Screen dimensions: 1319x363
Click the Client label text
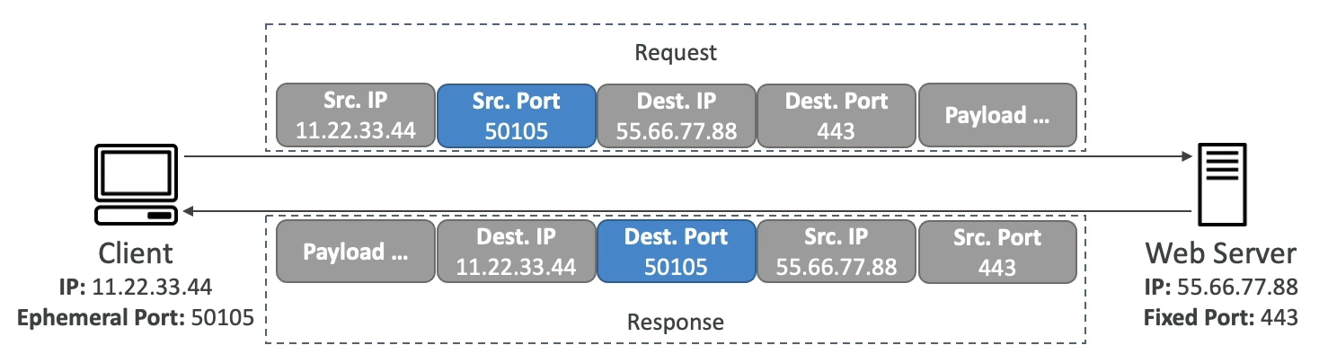pyautogui.click(x=135, y=252)
